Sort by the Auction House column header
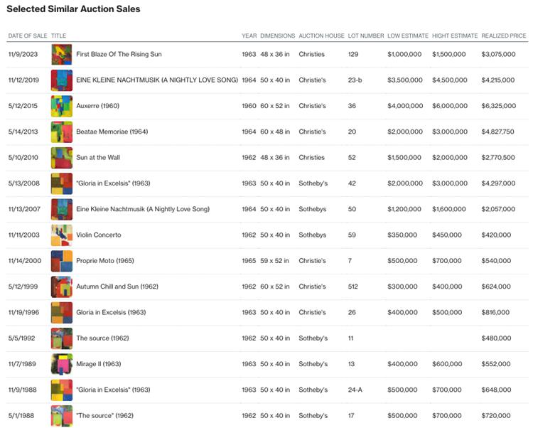The width and height of the screenshot is (533, 428). tap(321, 36)
